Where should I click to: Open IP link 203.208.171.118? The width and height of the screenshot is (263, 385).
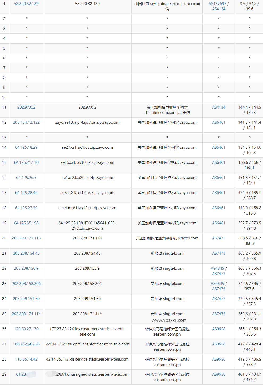click(x=26, y=238)
